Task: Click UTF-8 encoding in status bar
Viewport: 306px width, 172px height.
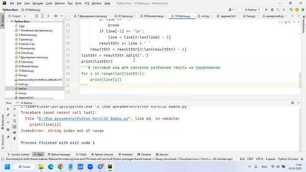Action: (259, 159)
